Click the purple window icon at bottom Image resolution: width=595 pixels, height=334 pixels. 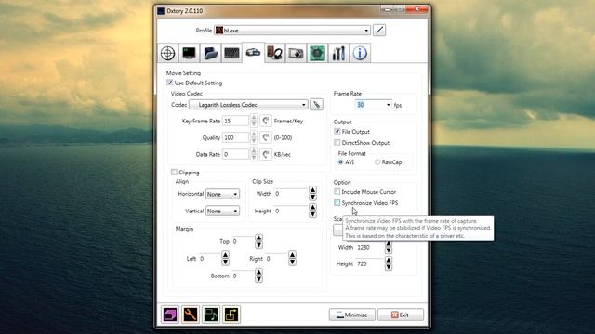point(170,315)
